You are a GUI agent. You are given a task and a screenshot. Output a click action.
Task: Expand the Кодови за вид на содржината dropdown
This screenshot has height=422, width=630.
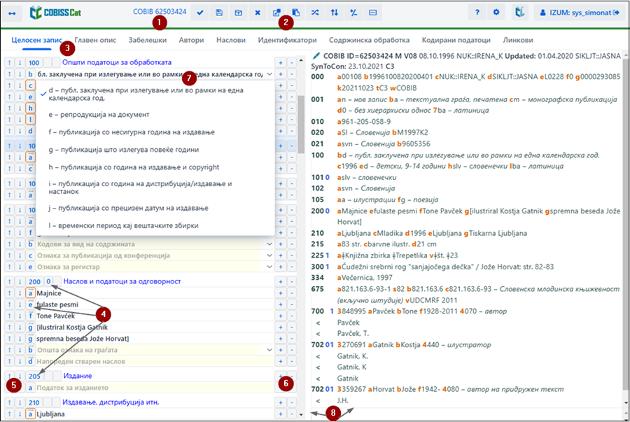[269, 244]
